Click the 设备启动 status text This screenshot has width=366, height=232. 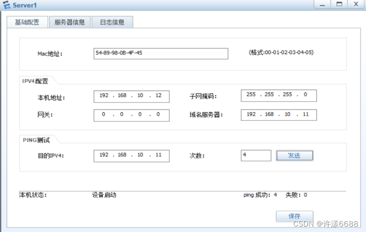point(104,195)
